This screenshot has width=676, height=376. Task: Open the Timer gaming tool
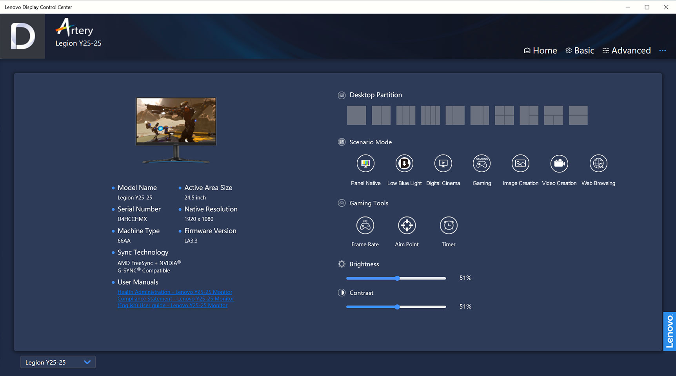click(x=448, y=225)
